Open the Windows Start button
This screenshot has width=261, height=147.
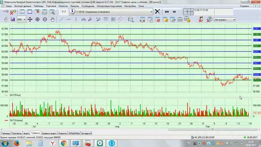pyautogui.click(x=5, y=143)
